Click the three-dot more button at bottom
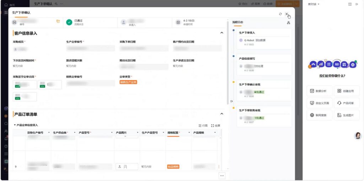Image resolution: width=364 pixels, height=181 pixels. 222,175
